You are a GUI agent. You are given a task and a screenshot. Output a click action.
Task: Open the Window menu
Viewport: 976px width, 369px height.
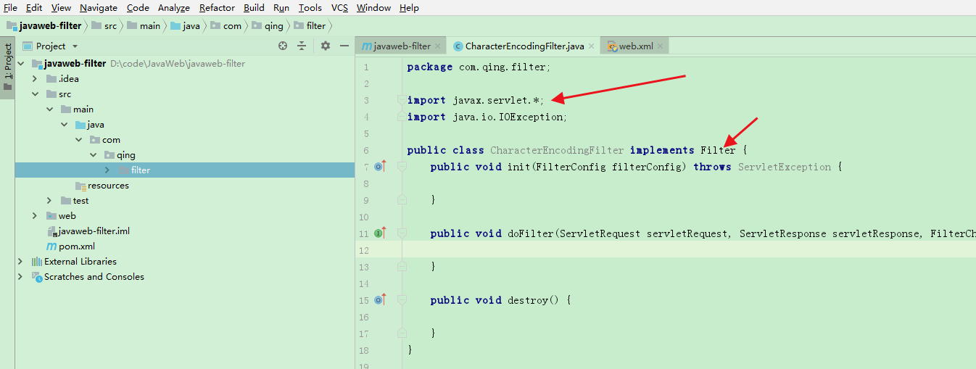(x=373, y=8)
